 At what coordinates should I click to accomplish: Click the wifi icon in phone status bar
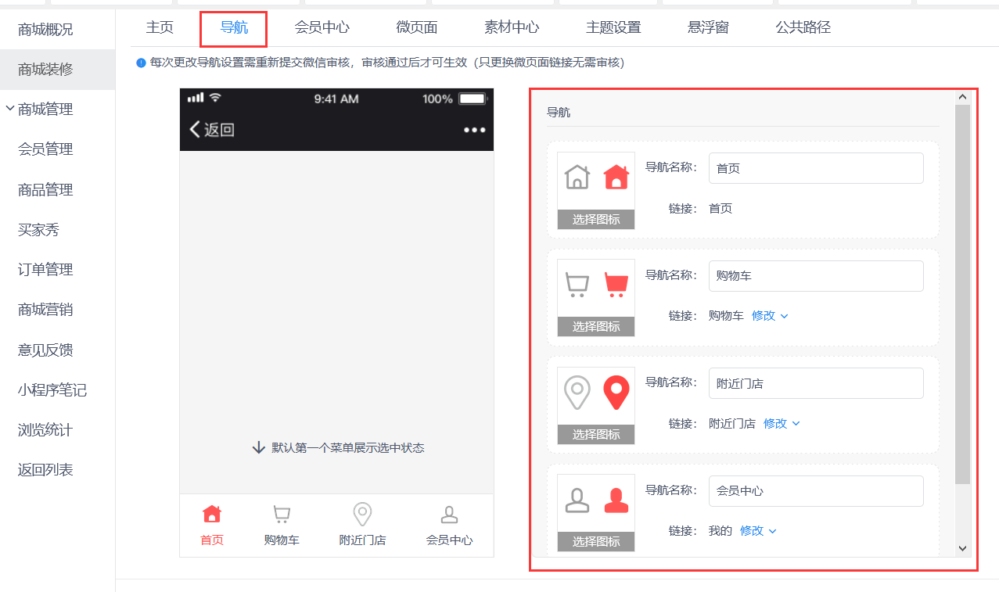215,98
